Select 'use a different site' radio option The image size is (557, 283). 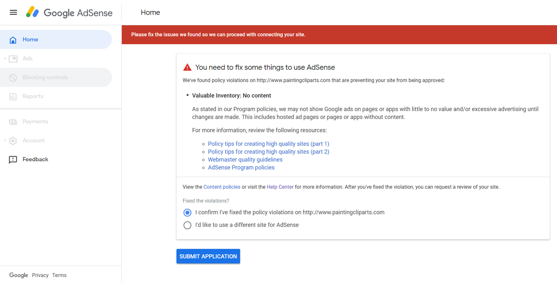[x=187, y=225]
